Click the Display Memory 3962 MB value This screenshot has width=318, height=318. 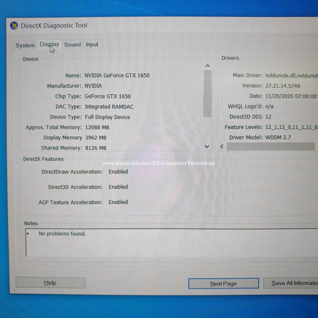point(96,138)
